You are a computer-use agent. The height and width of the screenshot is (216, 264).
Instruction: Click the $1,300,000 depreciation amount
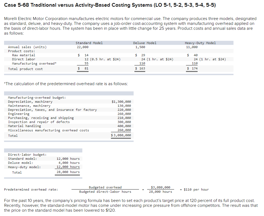(121, 102)
